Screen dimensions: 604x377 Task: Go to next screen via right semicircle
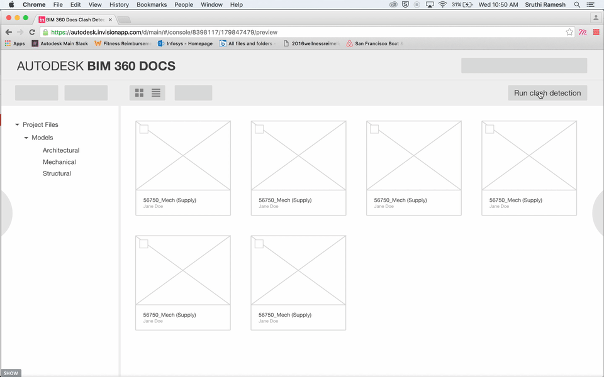pyautogui.click(x=598, y=213)
